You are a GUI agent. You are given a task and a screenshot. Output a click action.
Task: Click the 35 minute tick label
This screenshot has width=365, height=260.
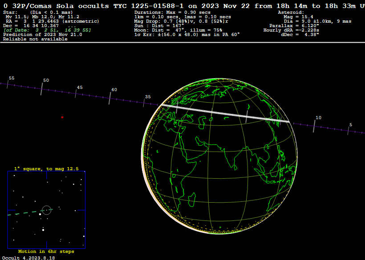click(148, 97)
